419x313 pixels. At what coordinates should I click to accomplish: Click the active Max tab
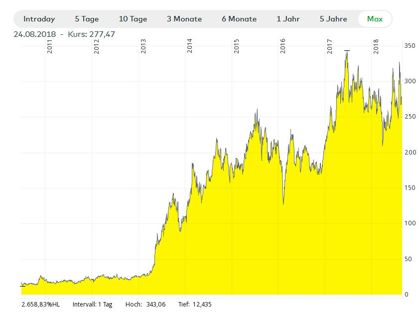pyautogui.click(x=375, y=19)
